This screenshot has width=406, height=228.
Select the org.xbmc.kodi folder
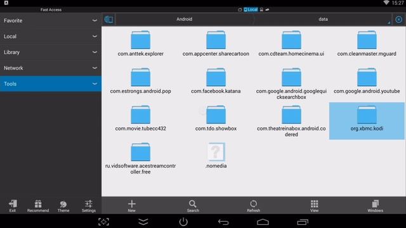pyautogui.click(x=367, y=121)
